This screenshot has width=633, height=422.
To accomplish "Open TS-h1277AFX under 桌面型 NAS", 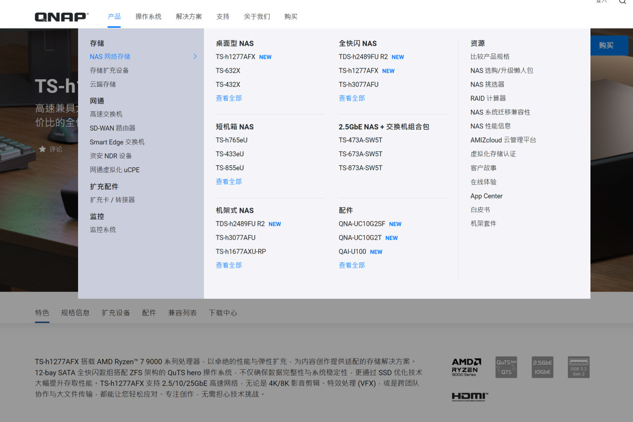I will pos(235,57).
